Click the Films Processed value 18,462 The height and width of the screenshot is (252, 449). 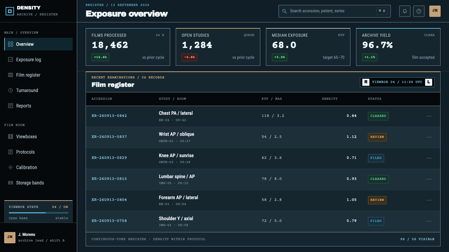pyautogui.click(x=110, y=45)
